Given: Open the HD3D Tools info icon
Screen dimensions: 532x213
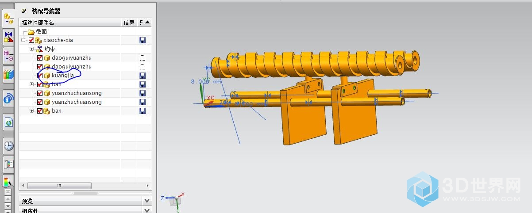Looking at the screenshot, I should (x=8, y=99).
